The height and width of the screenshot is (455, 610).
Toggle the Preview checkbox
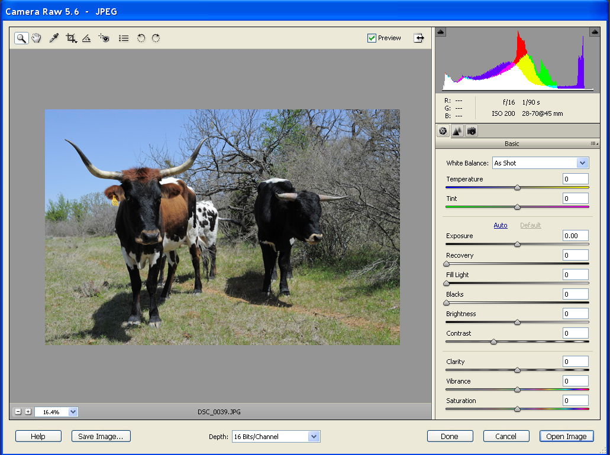[x=372, y=38]
